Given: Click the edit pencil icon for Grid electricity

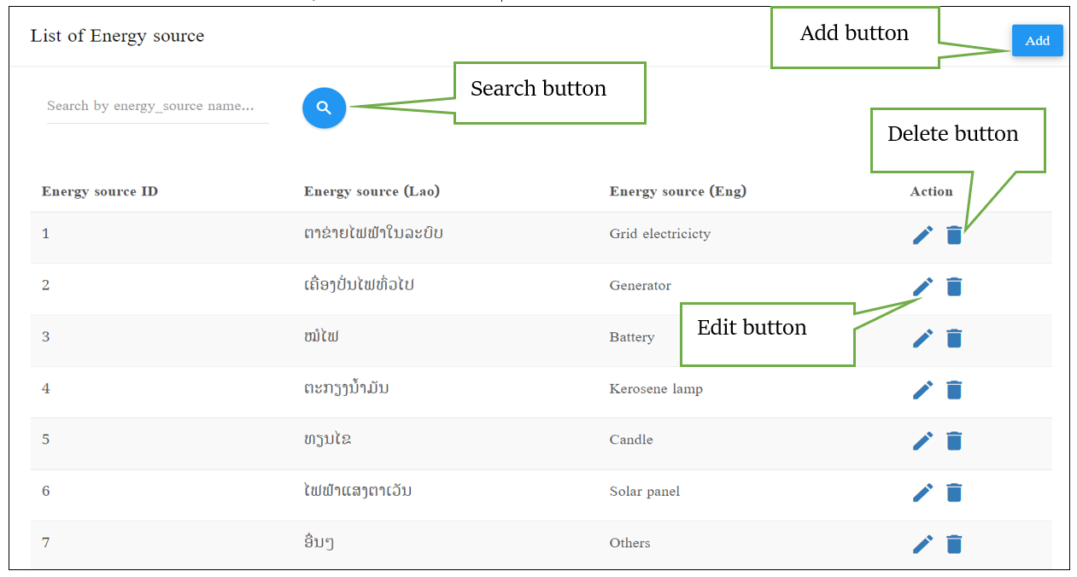Looking at the screenshot, I should point(922,235).
